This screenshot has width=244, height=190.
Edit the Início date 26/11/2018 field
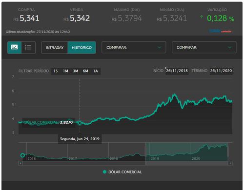[x=177, y=71]
